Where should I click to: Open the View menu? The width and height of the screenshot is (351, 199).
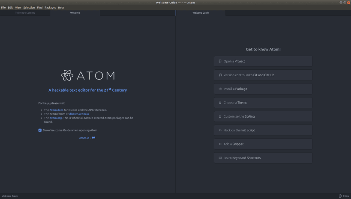[18, 8]
